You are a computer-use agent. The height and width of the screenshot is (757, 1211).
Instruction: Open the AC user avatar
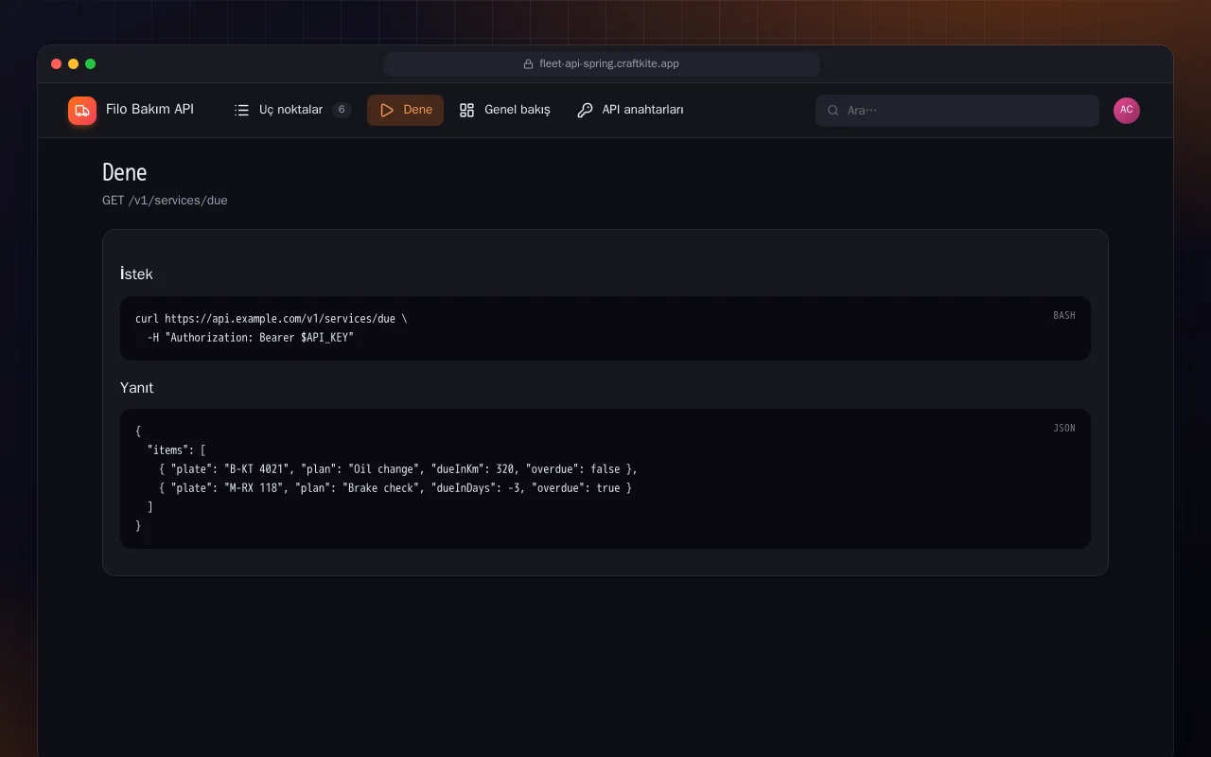(1127, 111)
